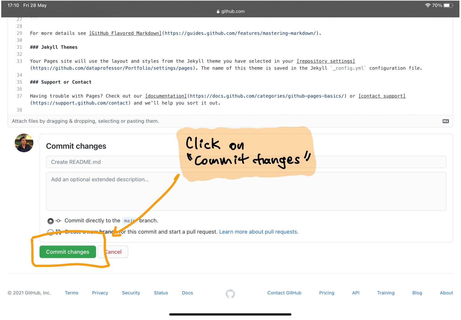Click the Cancel button

(x=113, y=252)
